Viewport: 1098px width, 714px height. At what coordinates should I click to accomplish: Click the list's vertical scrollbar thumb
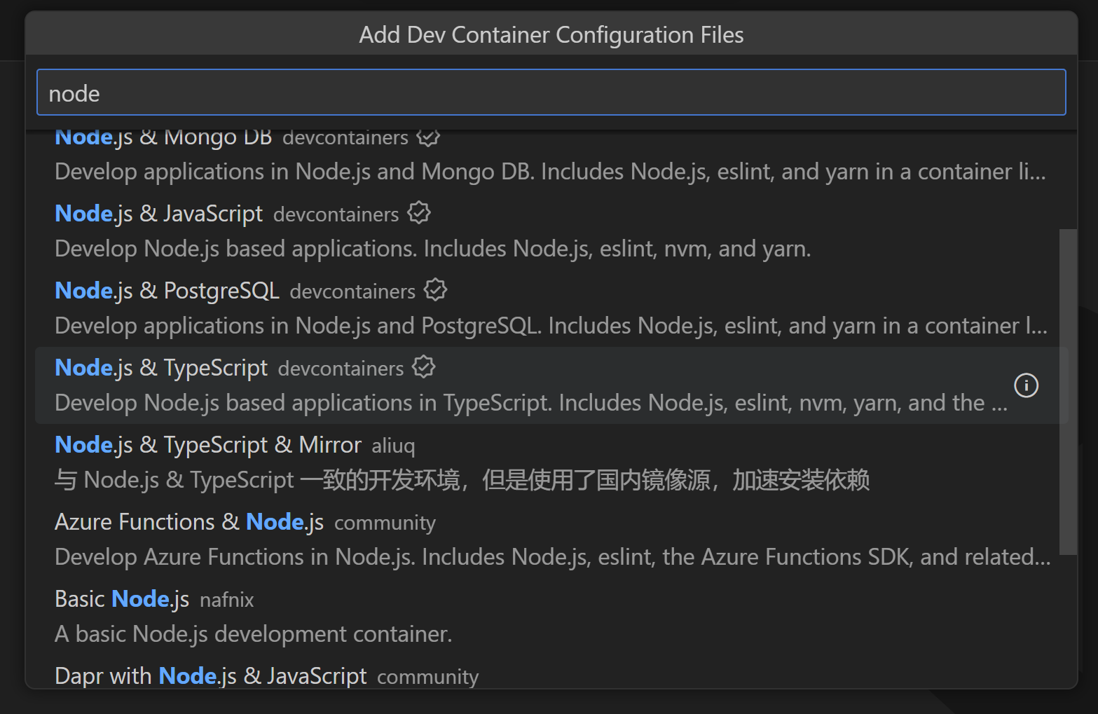coord(1068,392)
